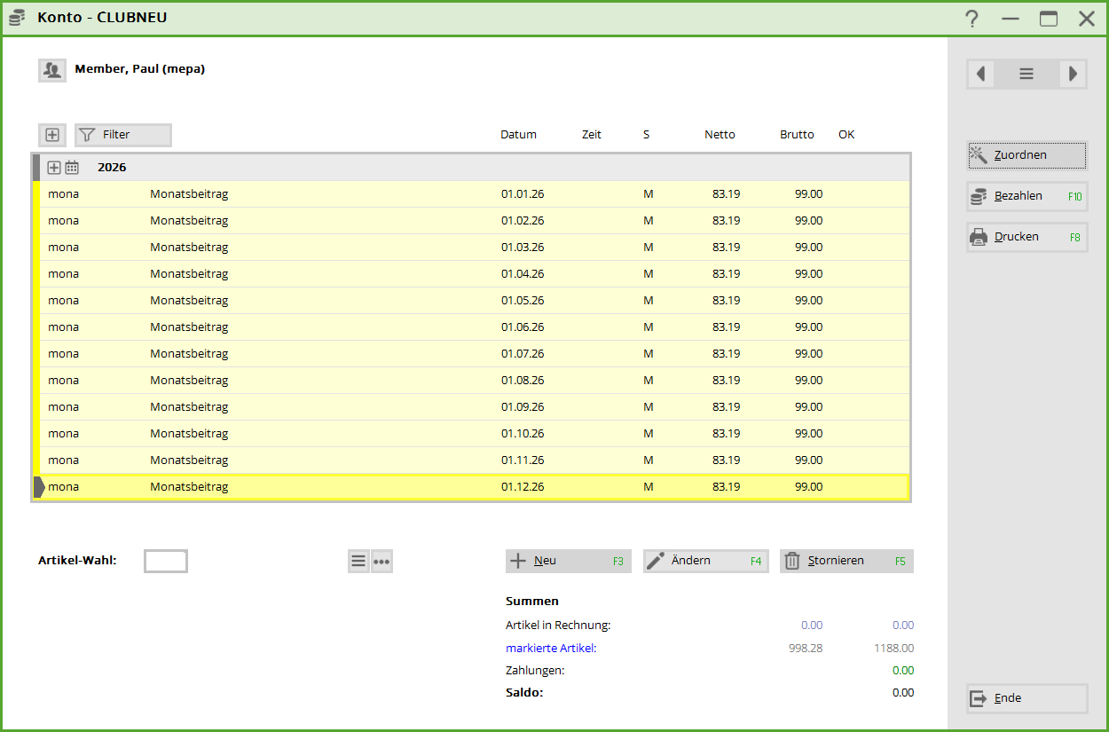Viewport: 1109px width, 732px height.
Task: Click the three-dots more options icon
Action: pyautogui.click(x=381, y=561)
